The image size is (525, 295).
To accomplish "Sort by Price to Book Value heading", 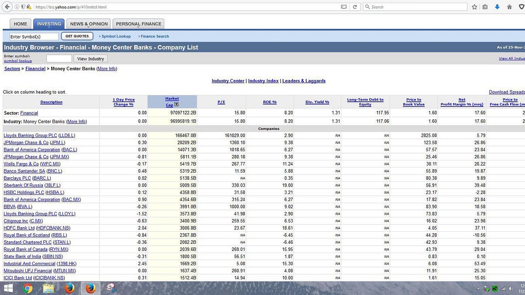I will (414, 102).
